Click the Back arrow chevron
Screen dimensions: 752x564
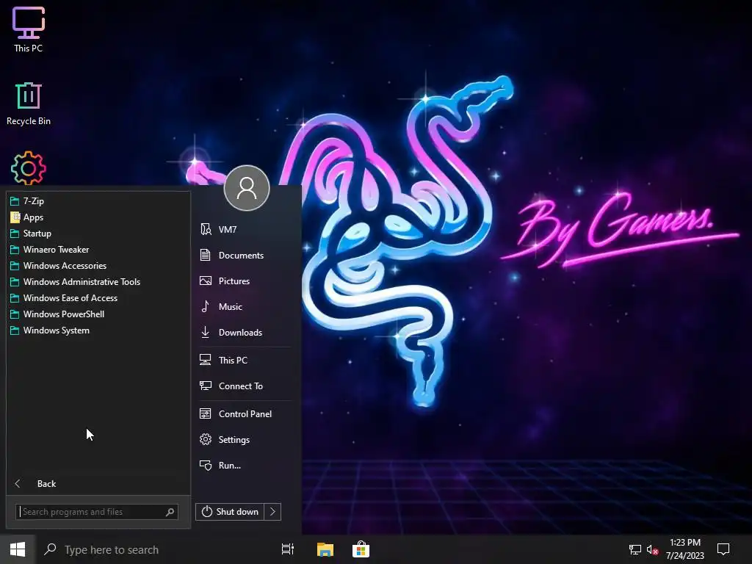tap(18, 483)
